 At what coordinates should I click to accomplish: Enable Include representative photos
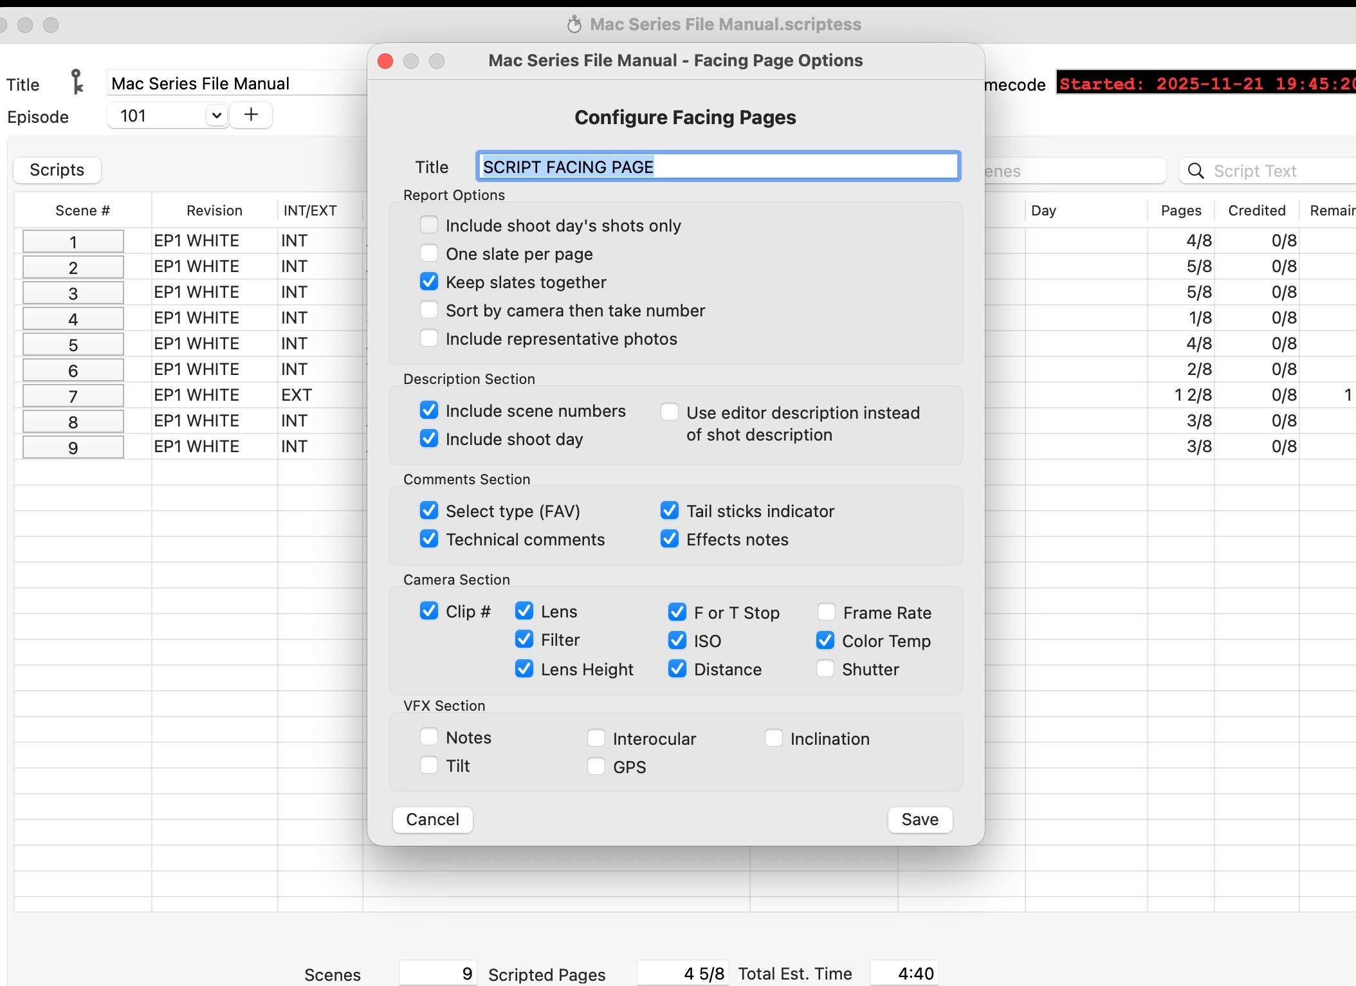coord(429,338)
